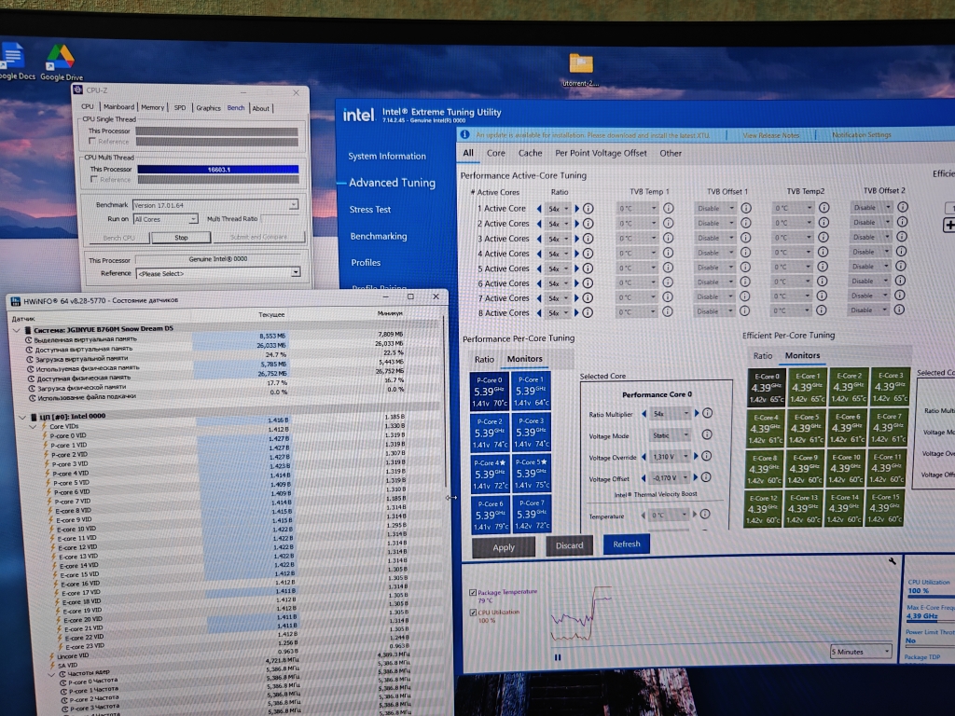Viewport: 955px width, 716px height.
Task: Collapse the Intel 0000 CPU node in HWiNFO
Action: [22, 417]
